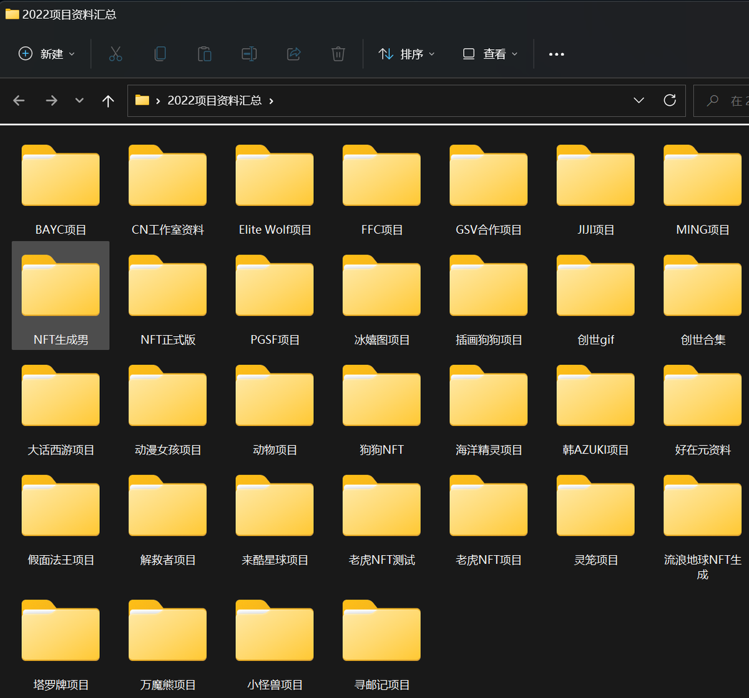The width and height of the screenshot is (749, 698).
Task: Go forward with the right arrow
Action: [51, 100]
